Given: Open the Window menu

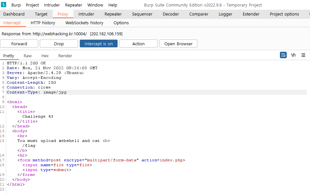Looking at the screenshot, I should pyautogui.click(x=95, y=5).
